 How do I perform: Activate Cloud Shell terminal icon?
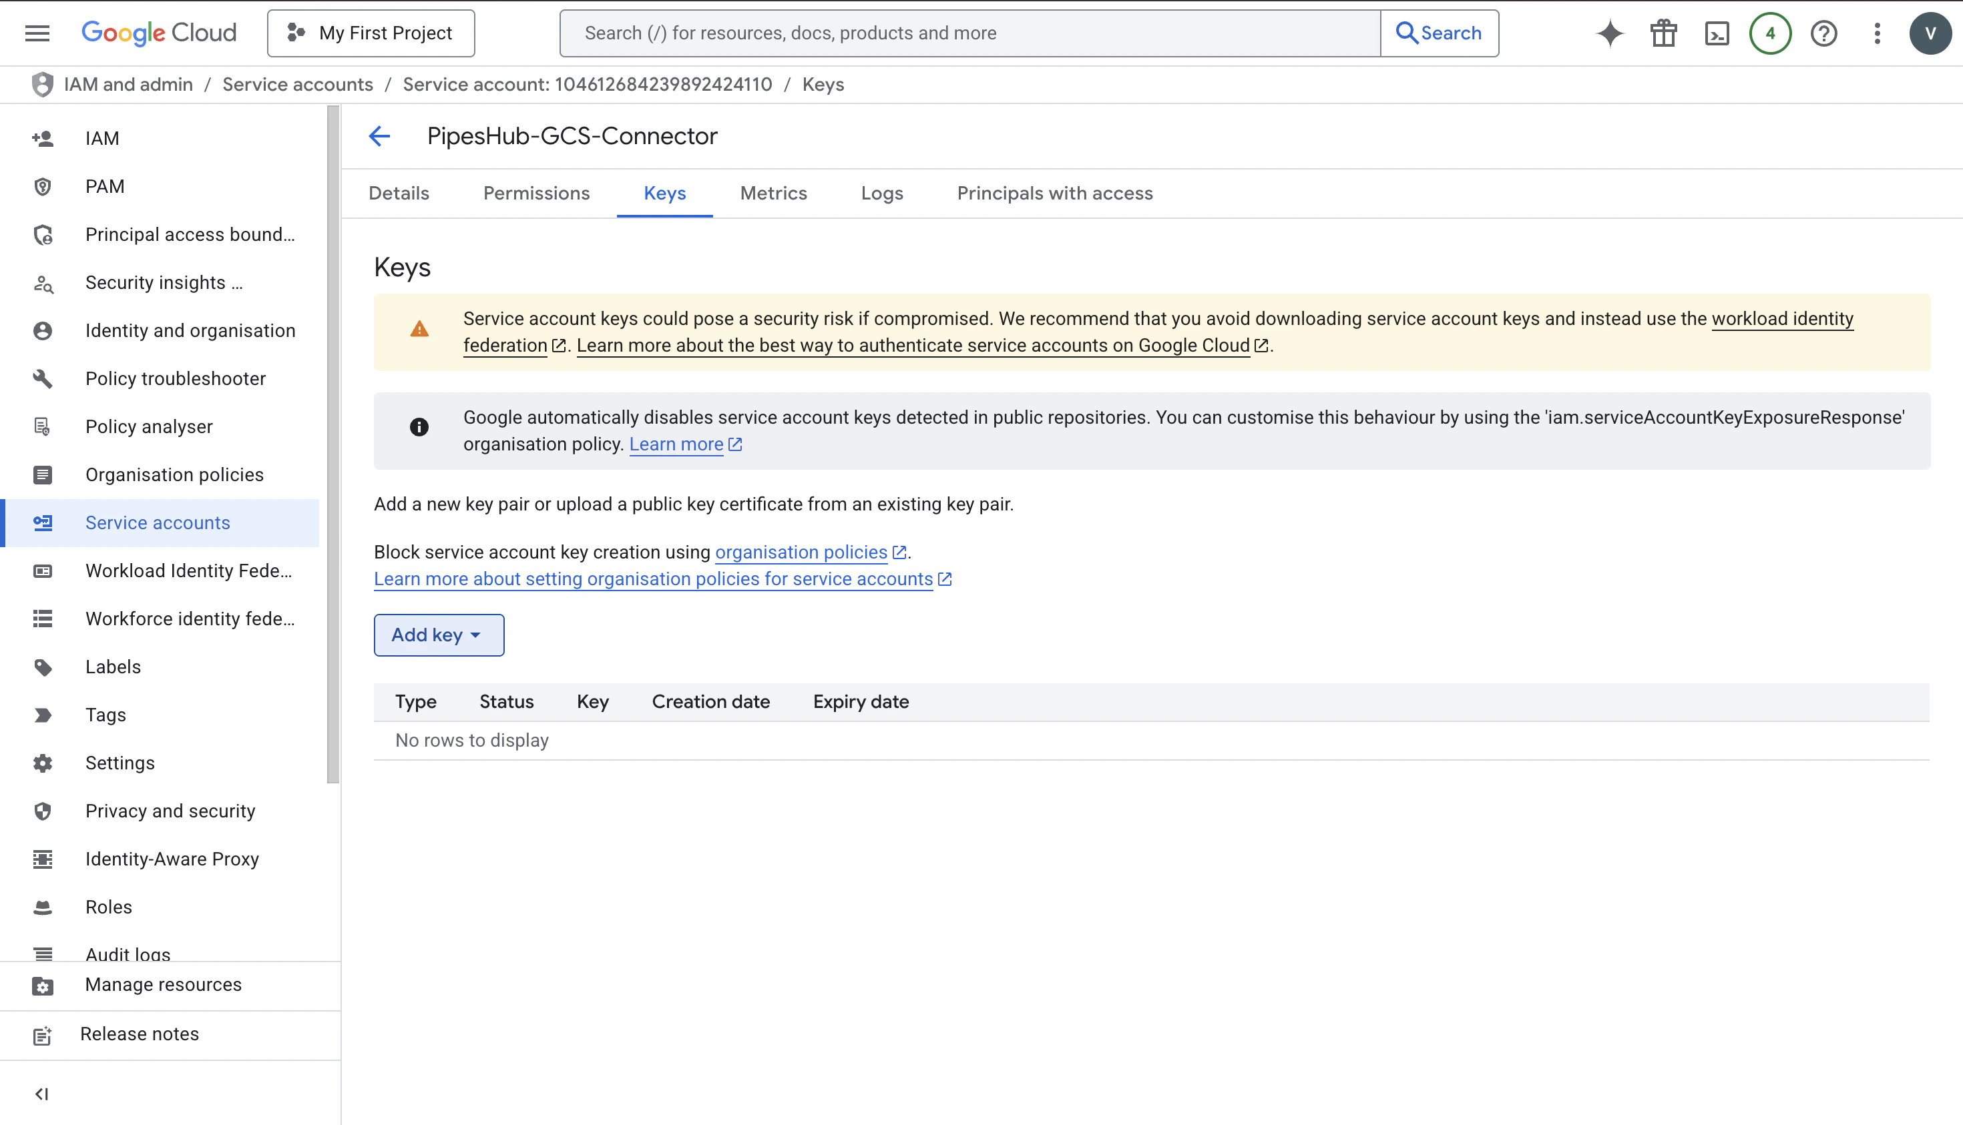[1717, 33]
